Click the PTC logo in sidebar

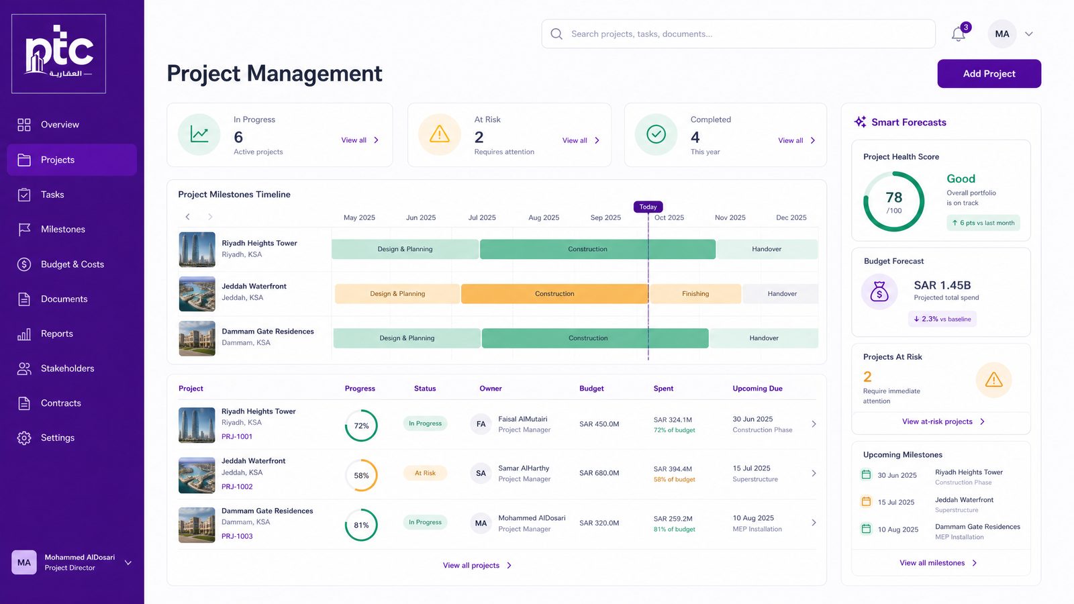click(58, 54)
